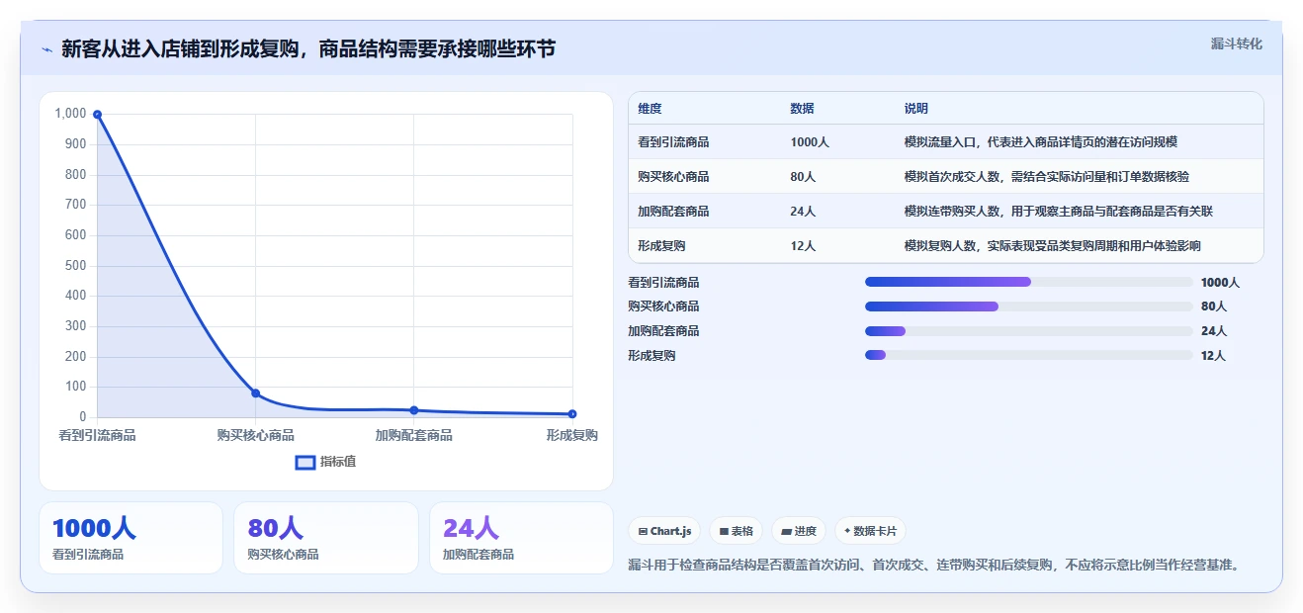Click the 加购配套商品 progress bar
Image resolution: width=1303 pixels, height=613 pixels.
tap(1028, 331)
